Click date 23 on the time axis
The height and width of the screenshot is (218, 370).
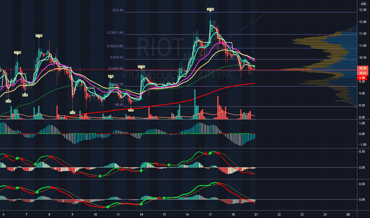coord(302,214)
